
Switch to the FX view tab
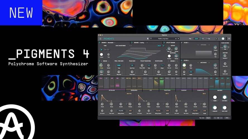[x=202, y=39]
